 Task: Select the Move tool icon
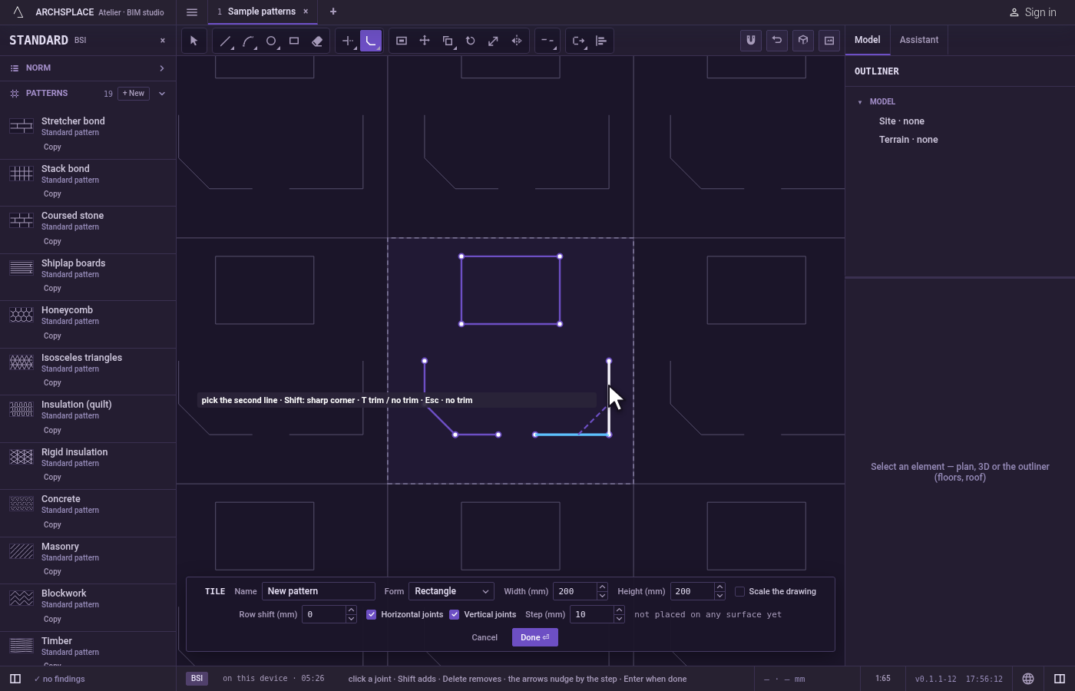point(425,41)
